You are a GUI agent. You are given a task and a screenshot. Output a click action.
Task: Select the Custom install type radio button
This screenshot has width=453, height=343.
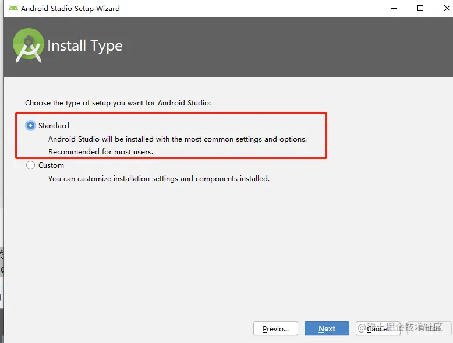[30, 165]
